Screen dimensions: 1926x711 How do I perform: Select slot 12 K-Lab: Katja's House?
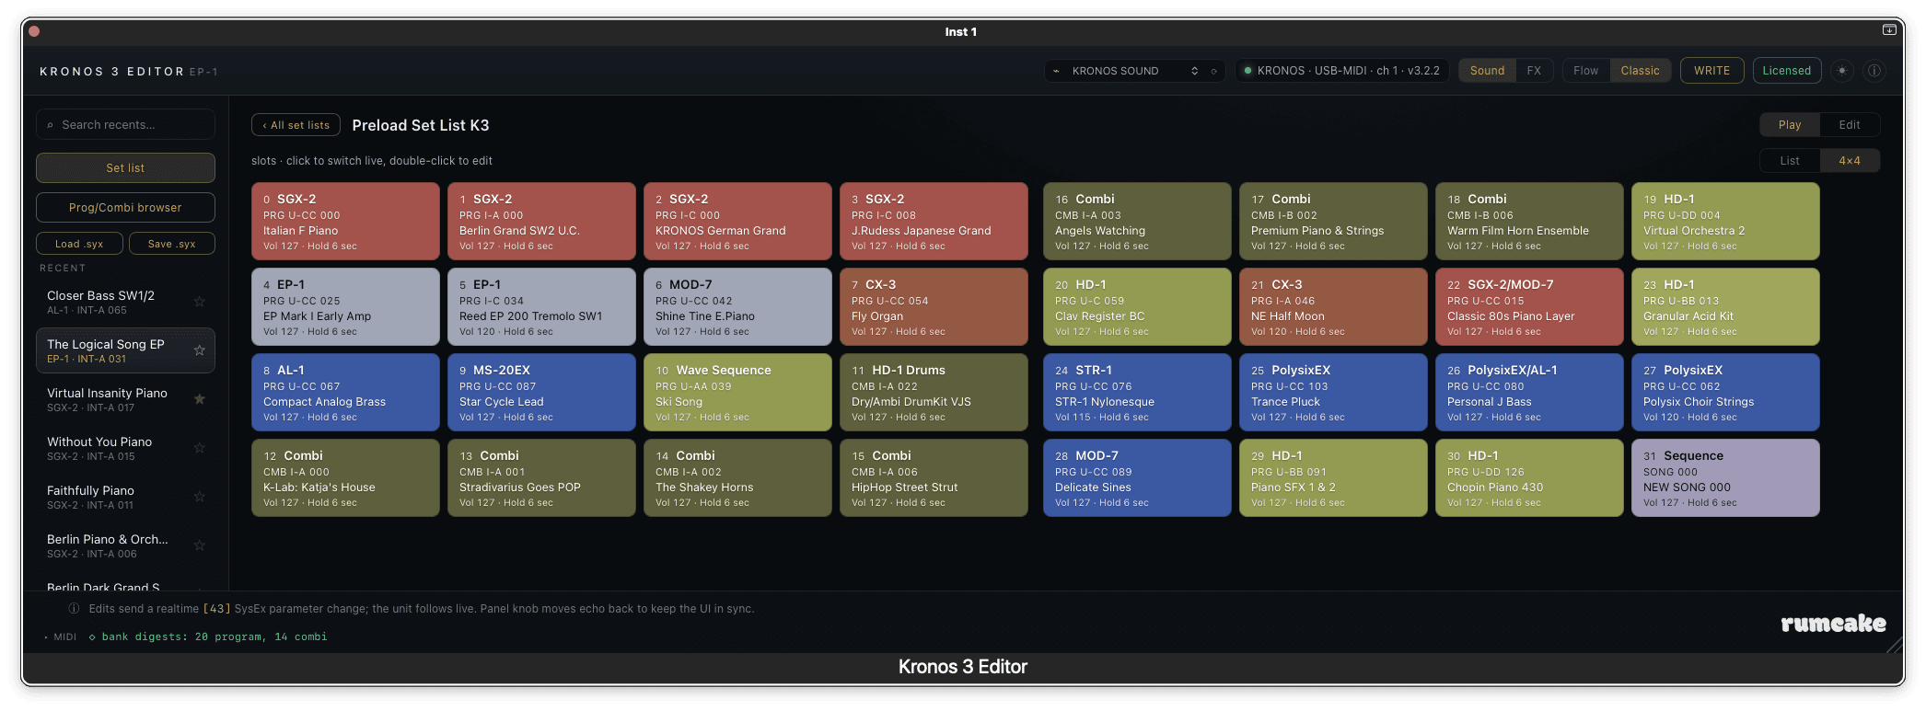point(345,478)
